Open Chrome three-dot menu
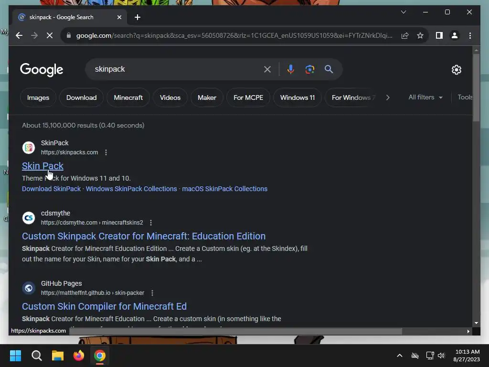This screenshot has height=367, width=489. tap(470, 35)
